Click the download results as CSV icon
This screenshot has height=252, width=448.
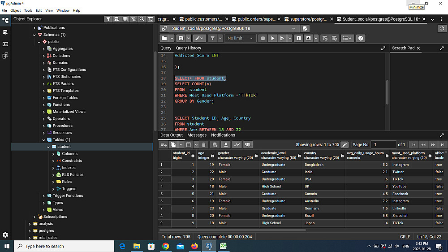tap(226, 145)
